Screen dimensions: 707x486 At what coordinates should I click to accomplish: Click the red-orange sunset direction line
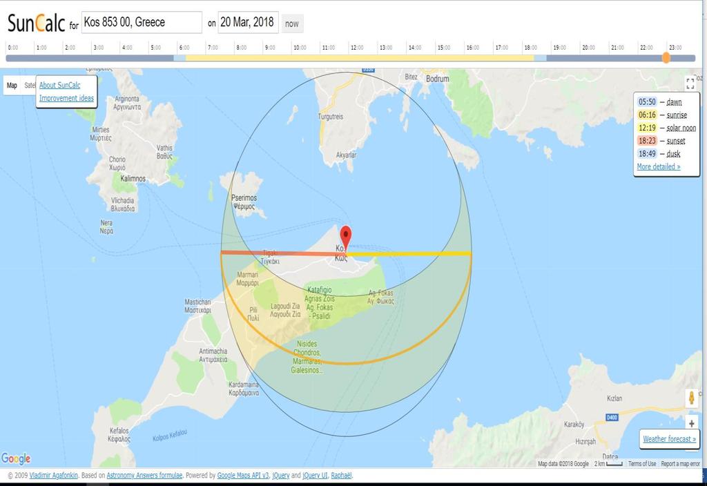coord(283,254)
